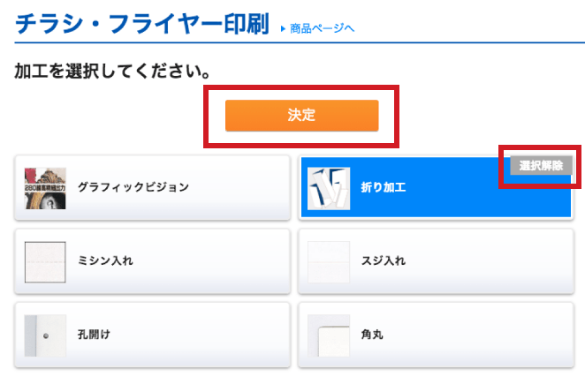Image resolution: width=585 pixels, height=392 pixels.
Task: Click the ミシン入れ perforation thumbnail
Action: click(45, 260)
